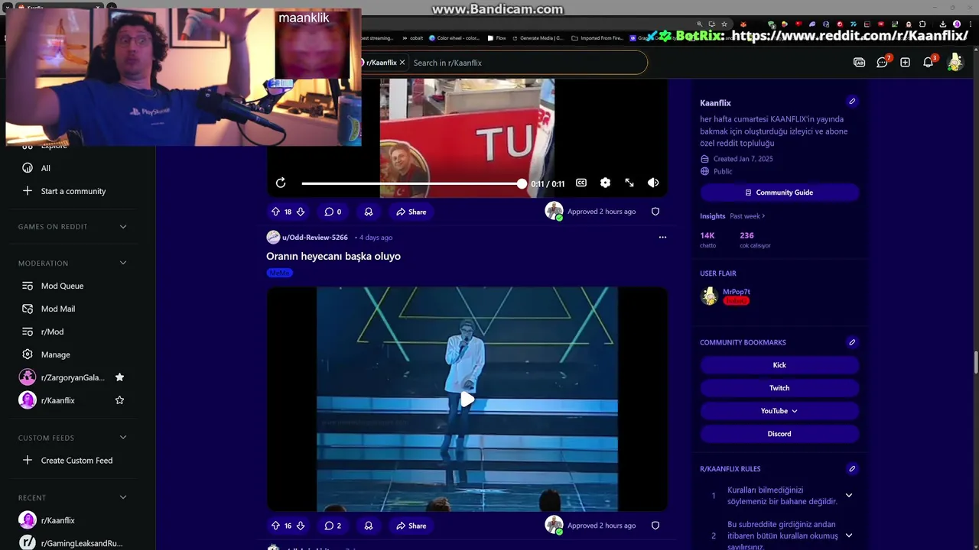Edit the r/Kaanflix rules

pyautogui.click(x=852, y=468)
